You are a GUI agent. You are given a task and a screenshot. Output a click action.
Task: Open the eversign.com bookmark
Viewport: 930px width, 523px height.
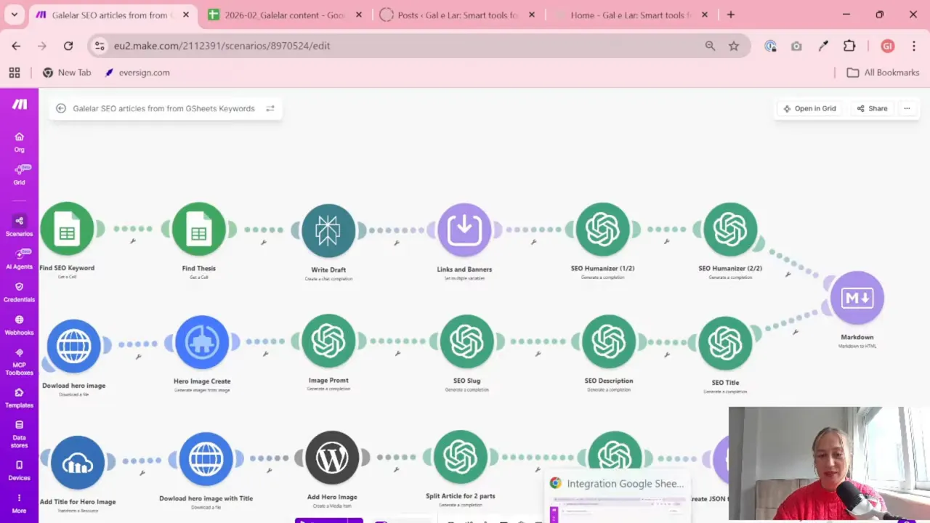click(137, 73)
